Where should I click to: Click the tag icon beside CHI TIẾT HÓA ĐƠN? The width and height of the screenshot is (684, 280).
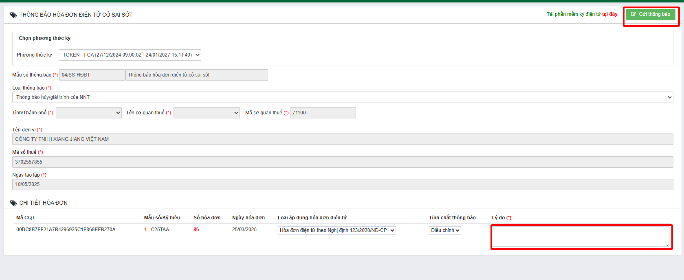(13, 203)
